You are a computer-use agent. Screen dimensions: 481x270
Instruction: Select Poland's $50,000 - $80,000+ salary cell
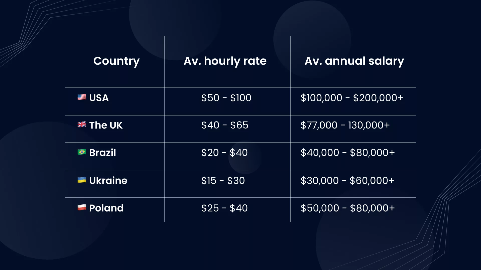(x=348, y=208)
